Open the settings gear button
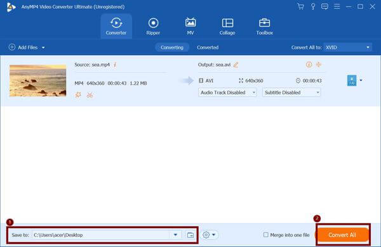Viewport: 381px width, 247px height. click(206, 234)
